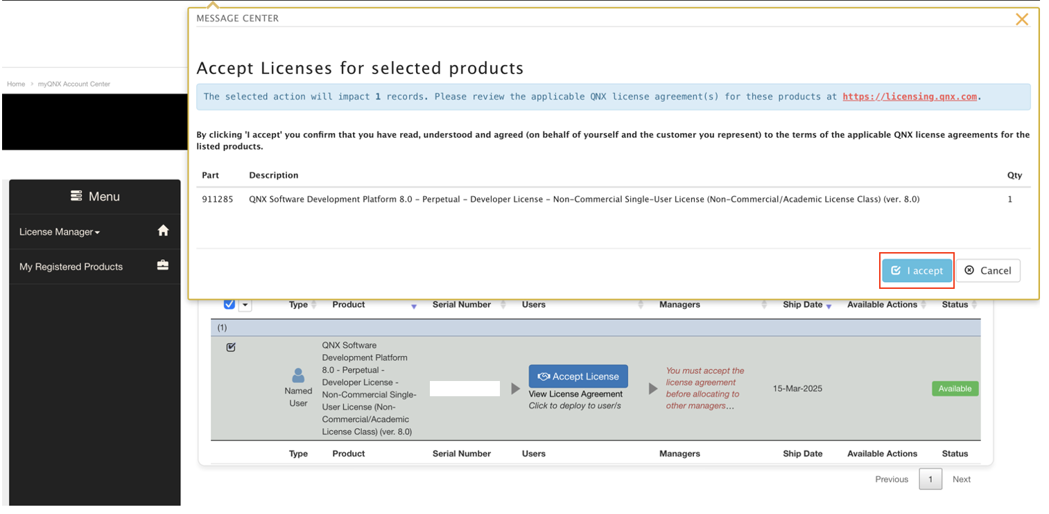Click 'You must accept the license agreement' note
Viewport: 1049px width, 514px height.
pyautogui.click(x=705, y=388)
